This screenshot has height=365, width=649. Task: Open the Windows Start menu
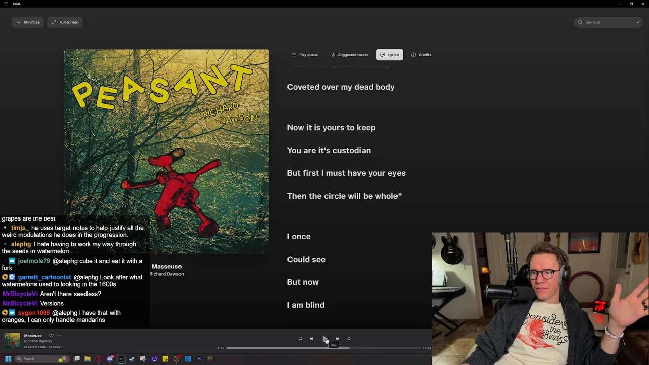(x=8, y=359)
